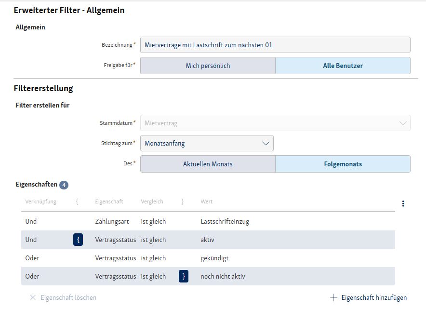Select the Zahlungsart Lastschrifteinzug row
The height and width of the screenshot is (309, 426).
pyautogui.click(x=208, y=221)
